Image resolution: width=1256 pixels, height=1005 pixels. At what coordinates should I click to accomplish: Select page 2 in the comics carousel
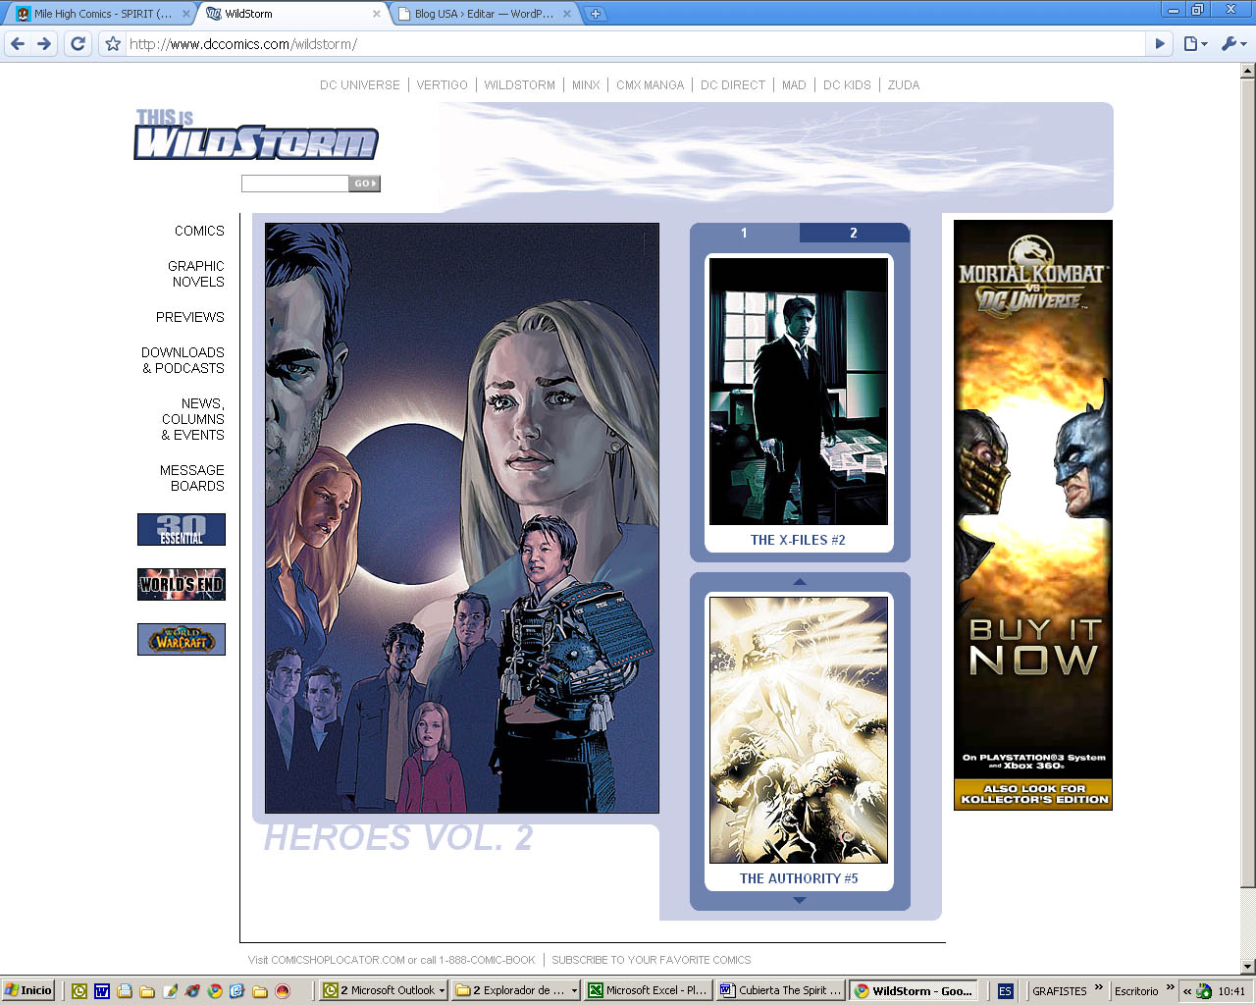[854, 233]
